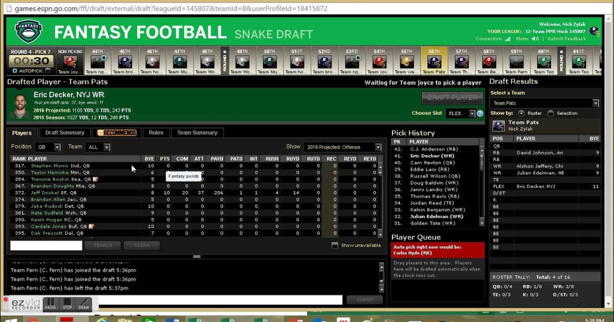
Task: Check the Show unavailable box
Action: tap(335, 245)
